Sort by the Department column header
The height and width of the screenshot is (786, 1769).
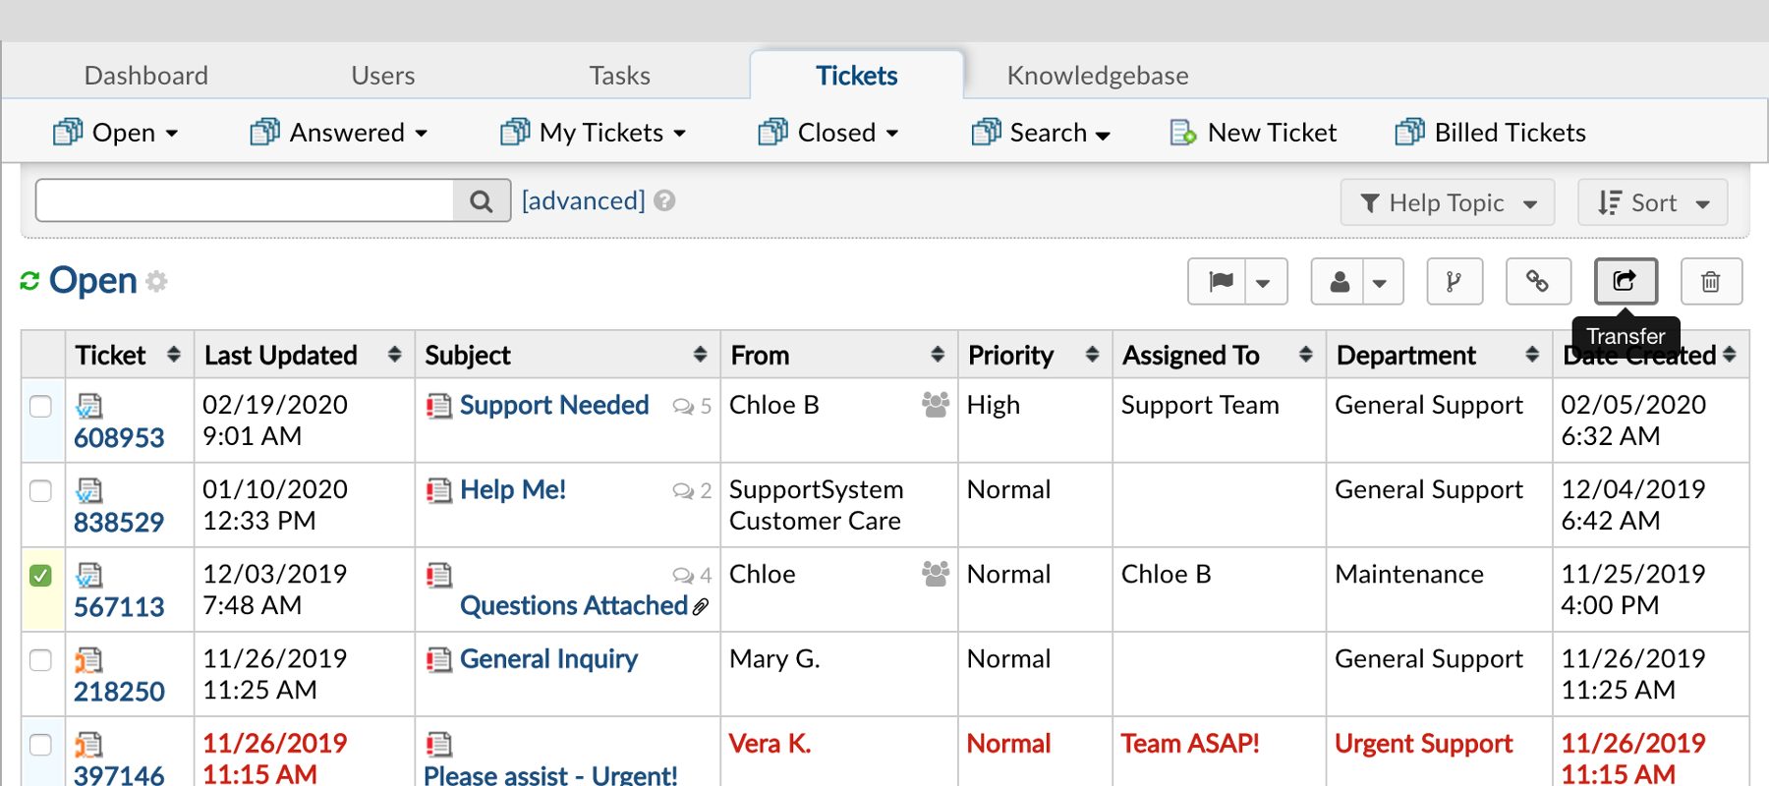[1439, 355]
